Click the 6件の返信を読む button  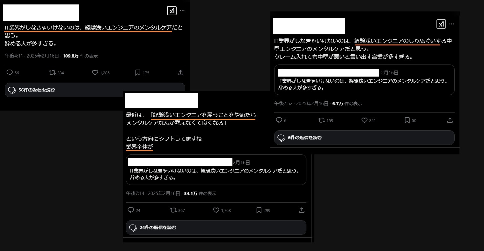[x=364, y=138]
